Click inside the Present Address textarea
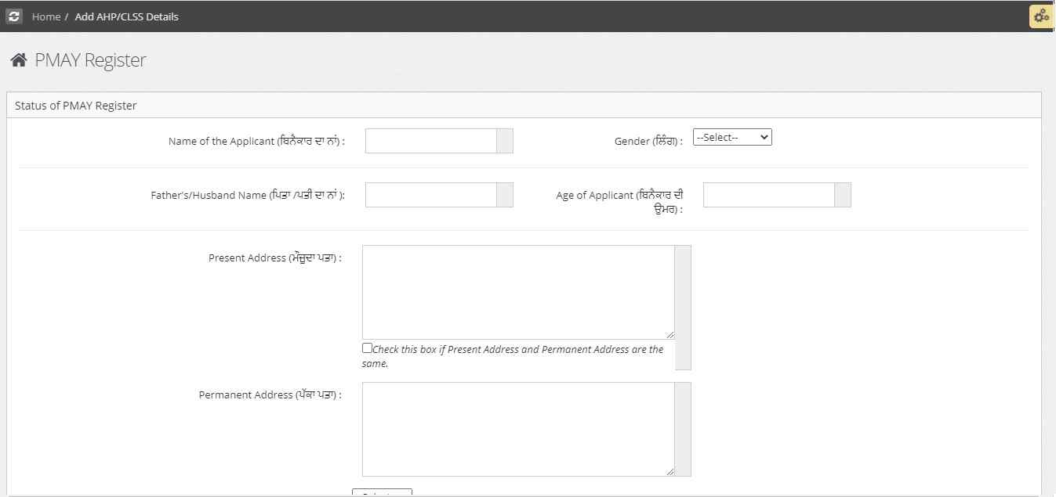The image size is (1056, 497). 517,292
